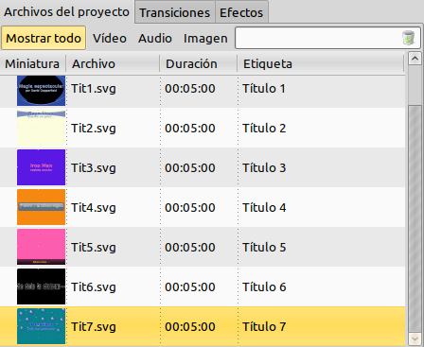Click the scrollbar up arrow

(415, 59)
